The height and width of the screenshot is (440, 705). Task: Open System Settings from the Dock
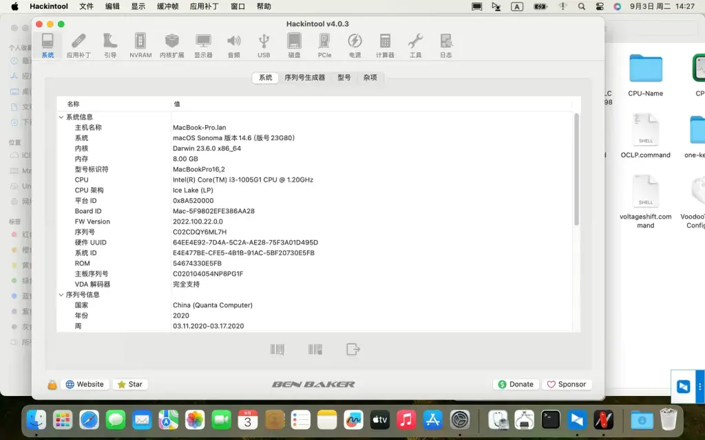459,420
